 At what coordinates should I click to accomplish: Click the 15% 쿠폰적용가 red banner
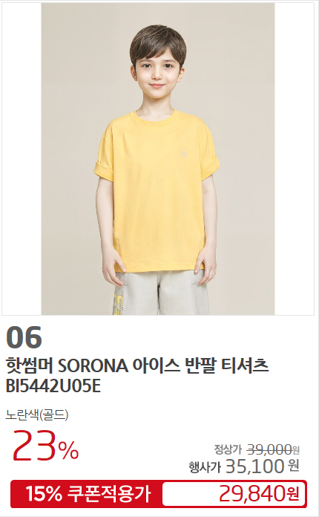click(x=88, y=494)
